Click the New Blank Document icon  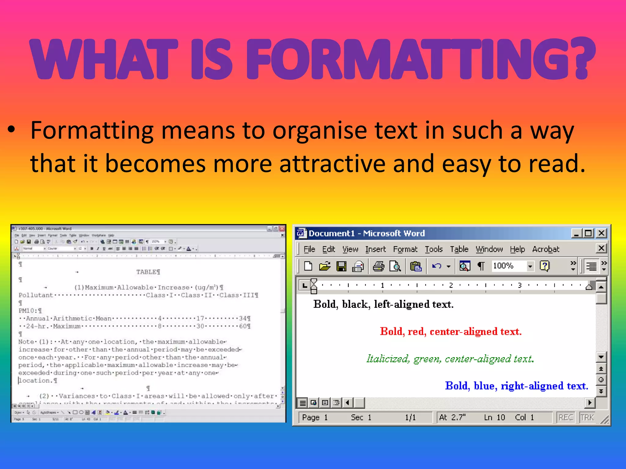pos(308,266)
